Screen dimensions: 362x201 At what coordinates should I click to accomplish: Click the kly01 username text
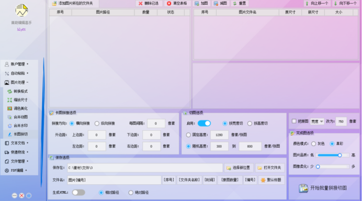(21, 29)
